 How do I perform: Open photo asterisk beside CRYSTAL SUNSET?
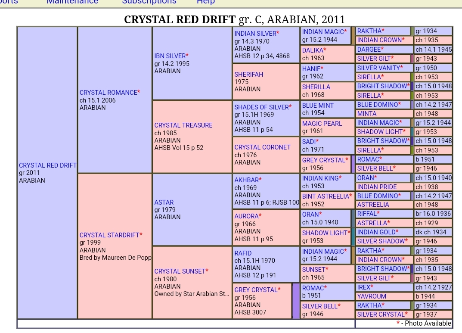(207, 271)
